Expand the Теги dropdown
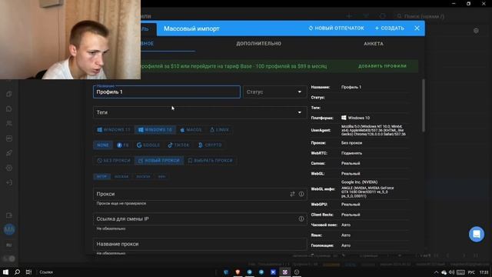 [x=200, y=112]
